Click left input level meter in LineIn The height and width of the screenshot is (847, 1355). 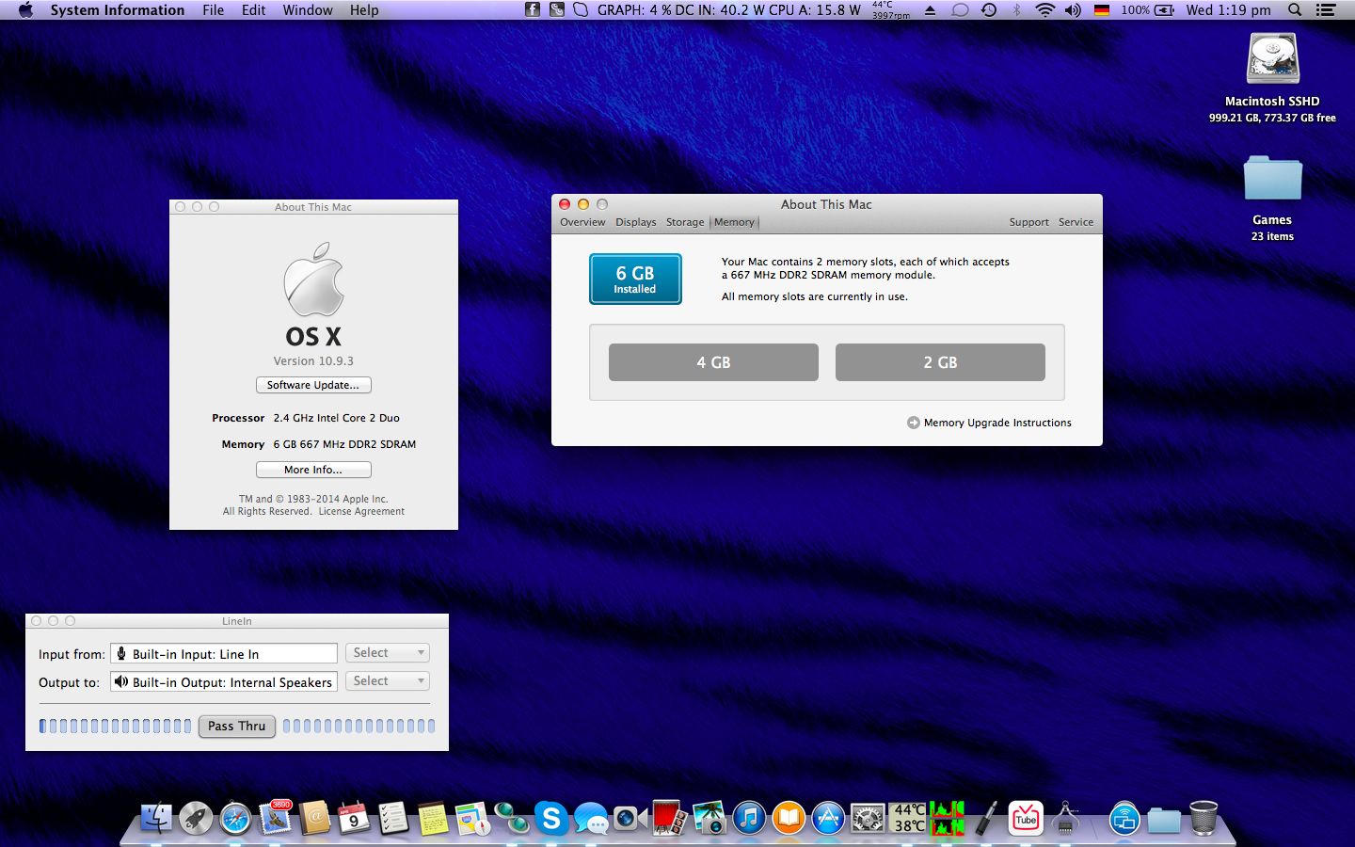pyautogui.click(x=115, y=726)
